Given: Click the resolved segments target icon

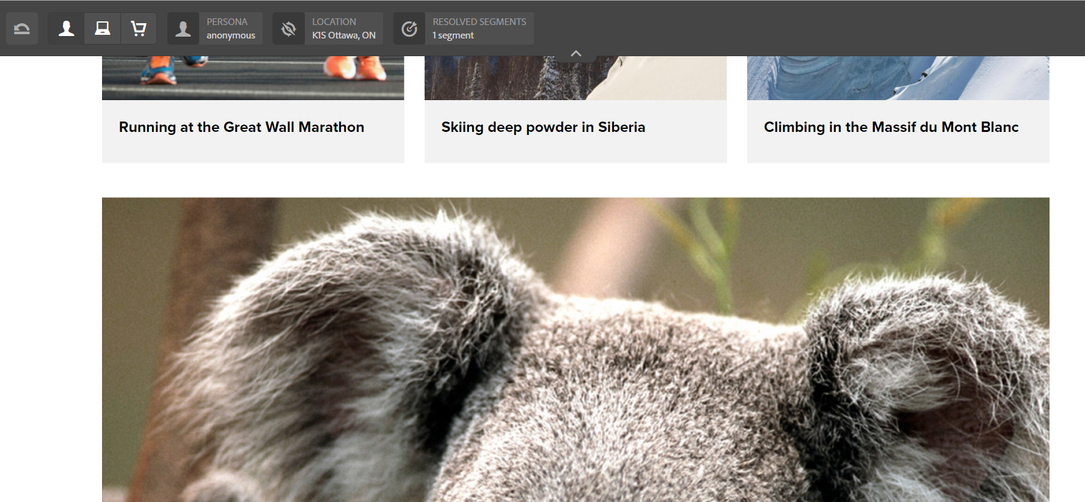Looking at the screenshot, I should tap(409, 29).
